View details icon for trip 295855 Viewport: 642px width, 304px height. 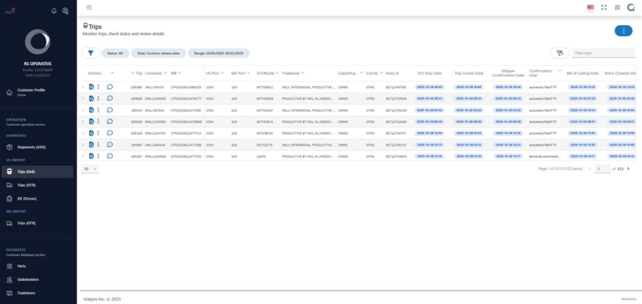91,99
